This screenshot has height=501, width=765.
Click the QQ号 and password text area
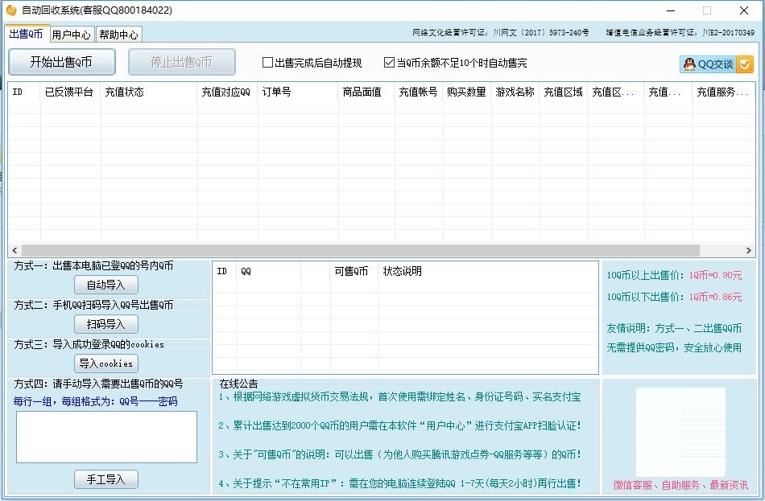click(106, 437)
